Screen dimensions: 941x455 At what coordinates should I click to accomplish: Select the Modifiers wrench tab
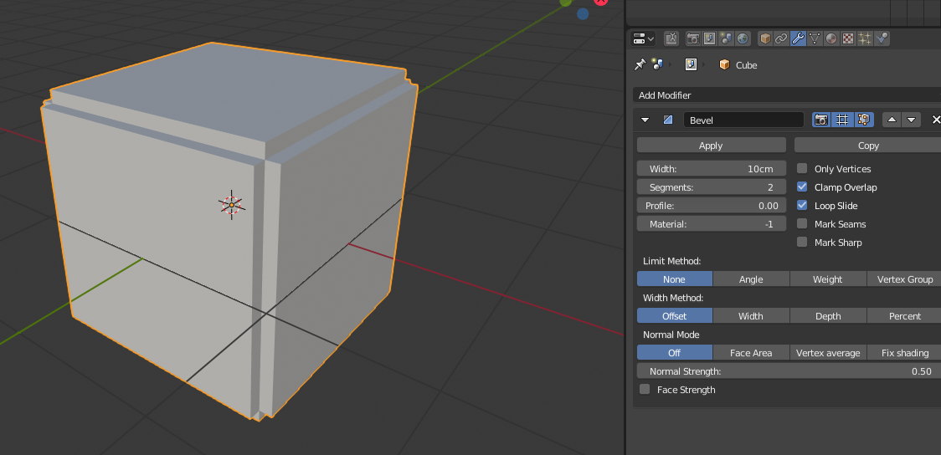[798, 39]
